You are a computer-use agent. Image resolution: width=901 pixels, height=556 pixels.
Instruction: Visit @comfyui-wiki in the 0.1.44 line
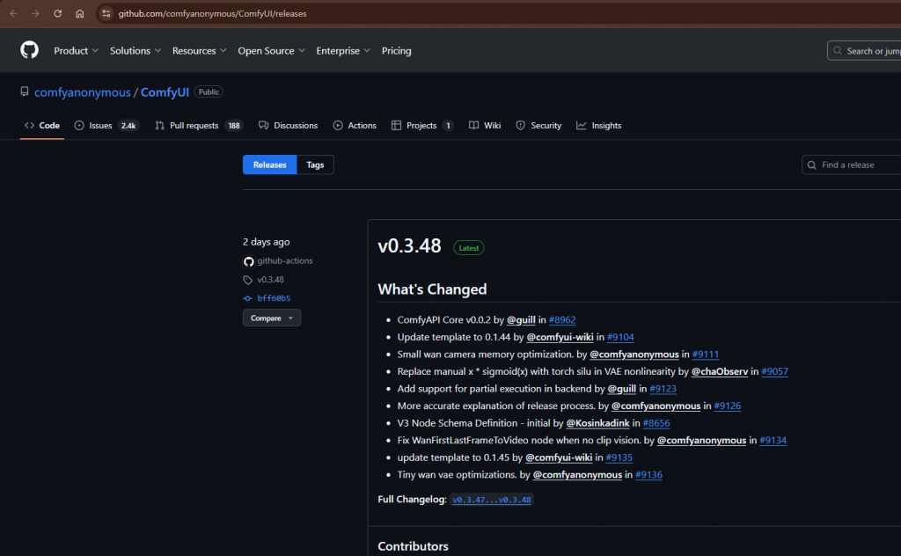click(x=560, y=337)
